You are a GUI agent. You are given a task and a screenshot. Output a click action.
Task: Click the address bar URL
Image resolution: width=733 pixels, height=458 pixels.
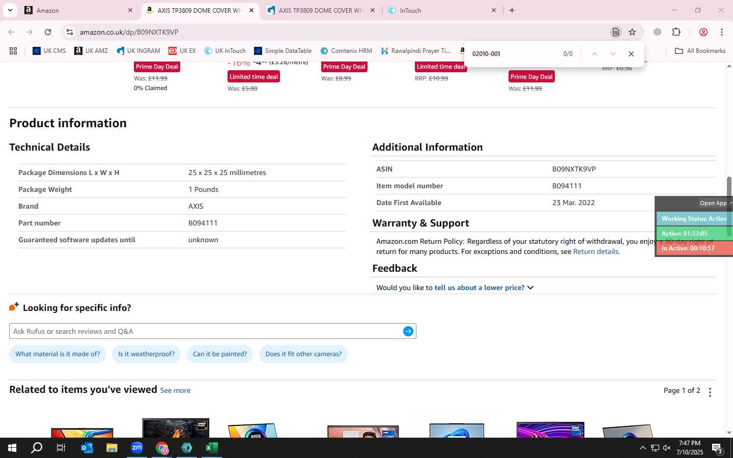(x=129, y=32)
